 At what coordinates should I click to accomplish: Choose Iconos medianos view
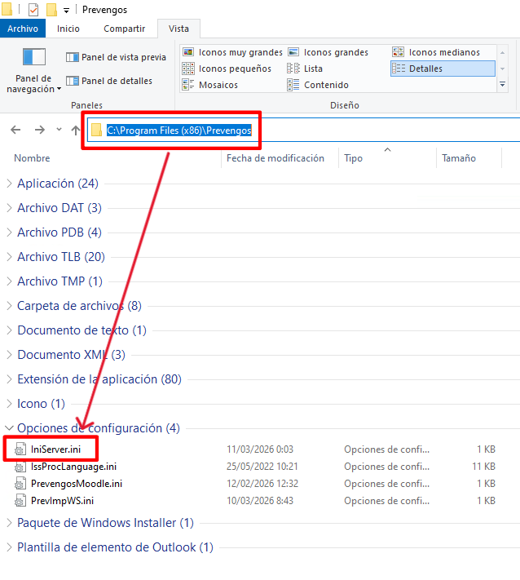(x=436, y=52)
